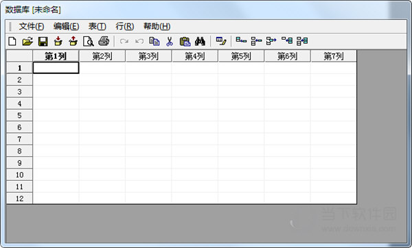Open the 行(R) menu
The width and height of the screenshot is (412, 248).
[x=125, y=27]
